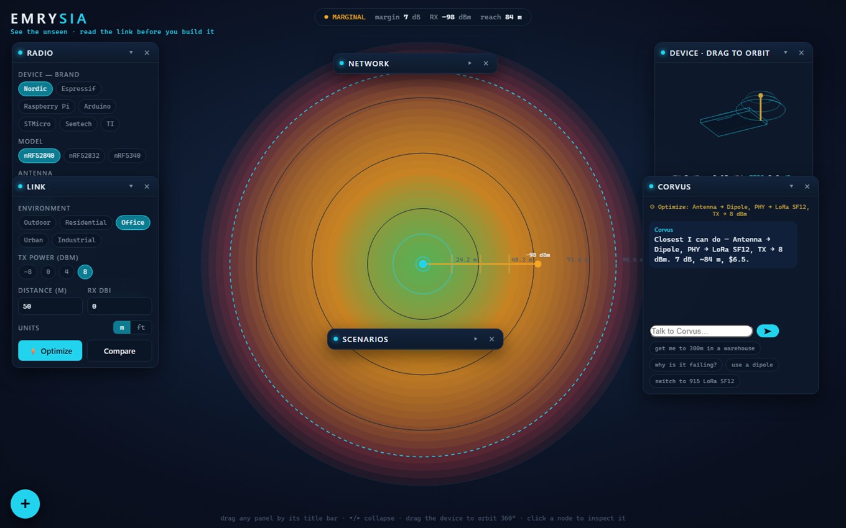This screenshot has width=846, height=528.
Task: Close the NETWORK panel
Action: tap(486, 63)
